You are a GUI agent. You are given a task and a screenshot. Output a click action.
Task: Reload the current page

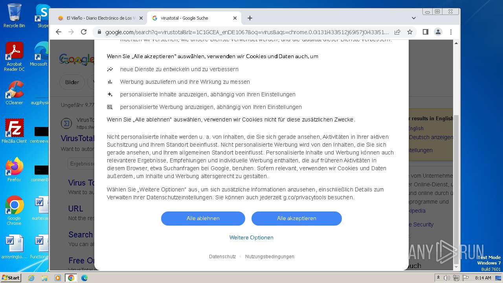click(x=84, y=32)
